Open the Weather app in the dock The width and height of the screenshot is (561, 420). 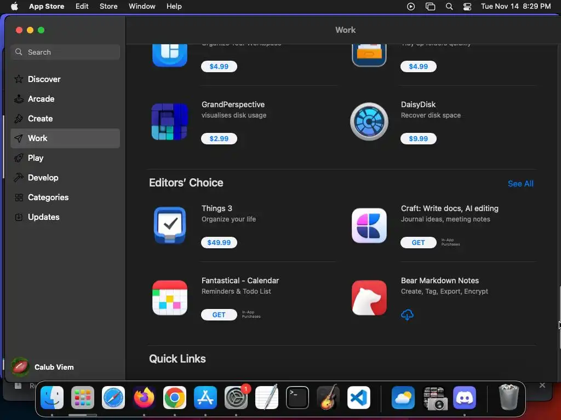pos(403,398)
